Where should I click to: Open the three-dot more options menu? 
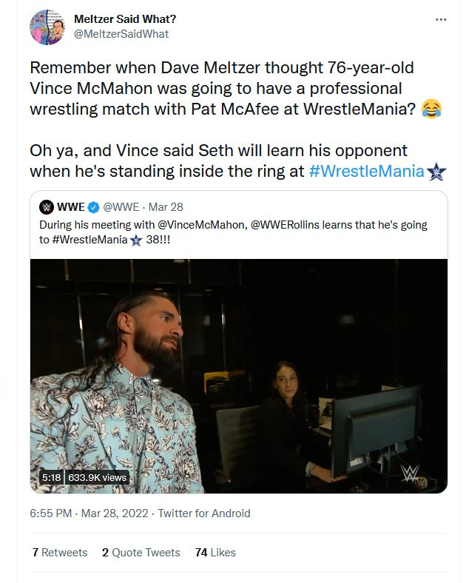441,18
